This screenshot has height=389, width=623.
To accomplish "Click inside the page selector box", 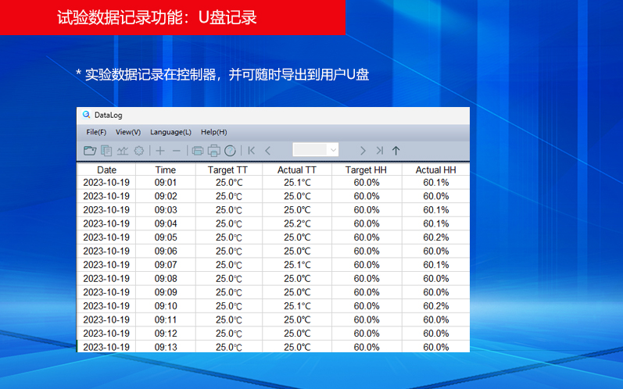I will (310, 150).
